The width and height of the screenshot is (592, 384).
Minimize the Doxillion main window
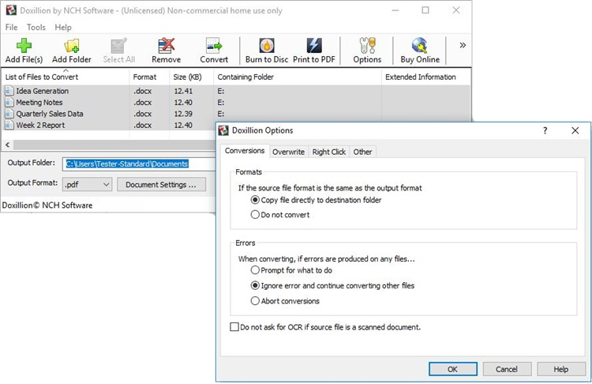(395, 10)
